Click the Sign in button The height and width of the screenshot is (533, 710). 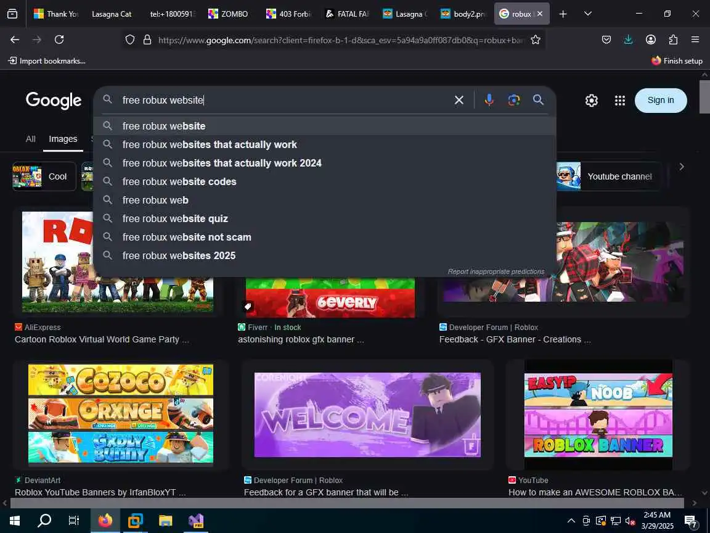point(661,101)
